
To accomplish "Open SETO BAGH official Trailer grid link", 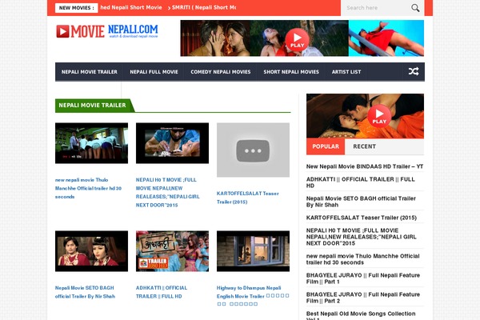I will [x=85, y=292].
